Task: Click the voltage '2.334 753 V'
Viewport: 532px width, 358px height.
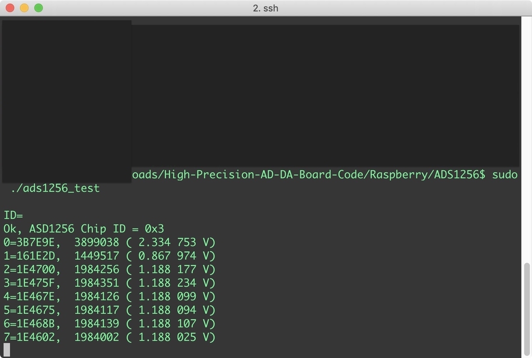Action: click(x=174, y=242)
